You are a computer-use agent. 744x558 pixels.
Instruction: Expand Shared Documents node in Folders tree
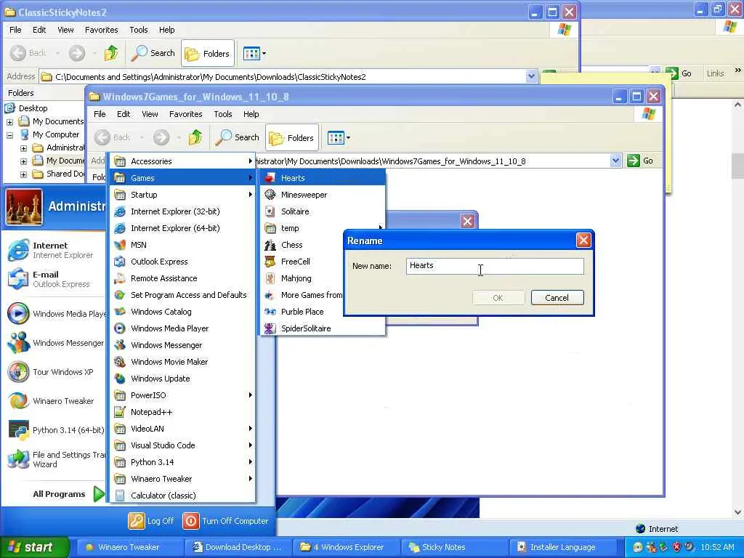pyautogui.click(x=23, y=174)
